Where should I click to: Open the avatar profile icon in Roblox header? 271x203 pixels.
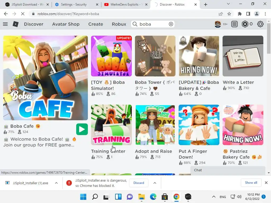pos(218,24)
